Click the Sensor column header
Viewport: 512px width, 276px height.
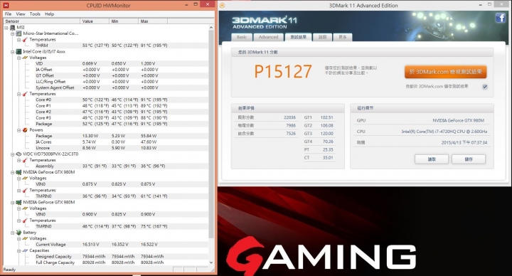pos(41,21)
